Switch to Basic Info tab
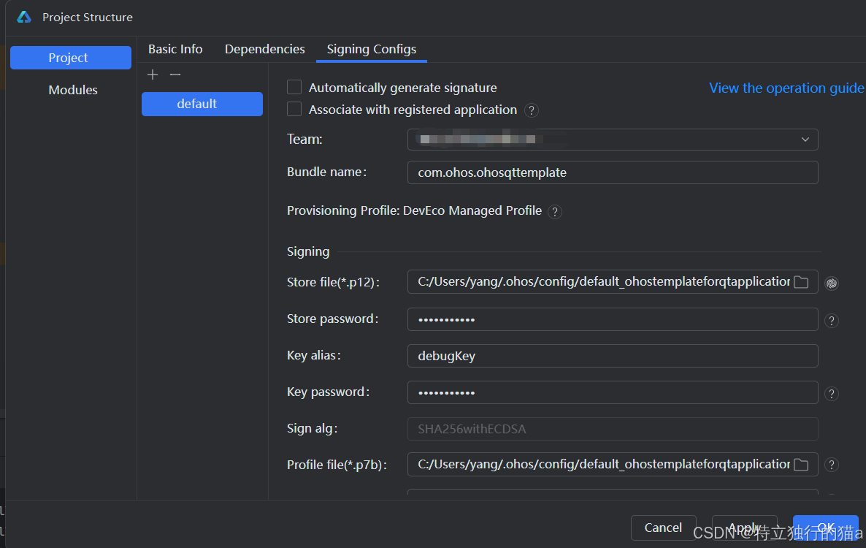 pyautogui.click(x=175, y=49)
